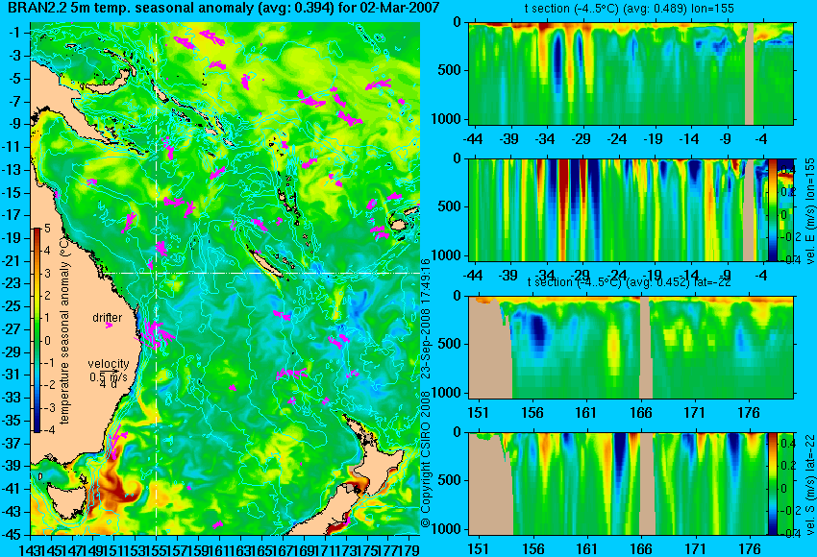Click the '166' tick under the lat=-22 temperature plot

[x=640, y=413]
